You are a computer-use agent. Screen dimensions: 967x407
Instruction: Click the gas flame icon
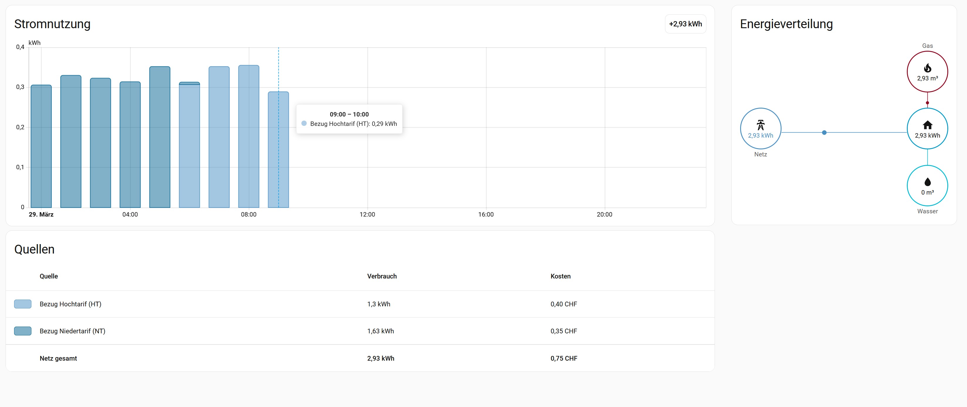click(x=927, y=68)
